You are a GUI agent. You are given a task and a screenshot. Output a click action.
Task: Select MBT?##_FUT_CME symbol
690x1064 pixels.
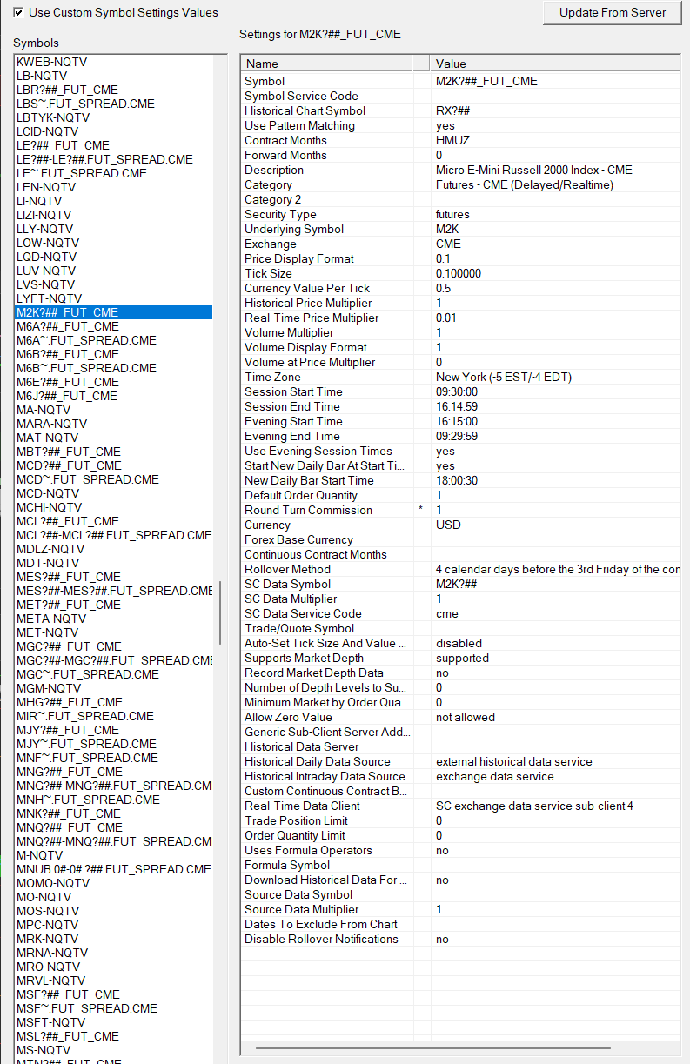[69, 452]
